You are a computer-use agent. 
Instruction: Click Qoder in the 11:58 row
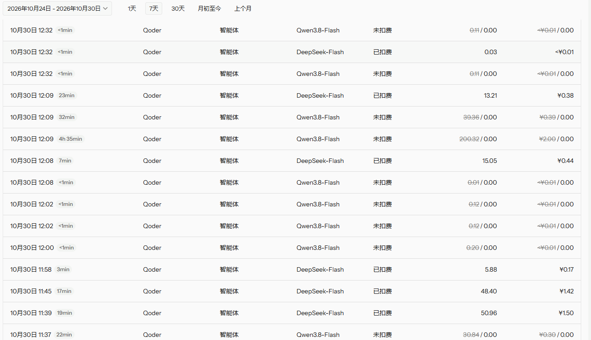pyautogui.click(x=152, y=269)
